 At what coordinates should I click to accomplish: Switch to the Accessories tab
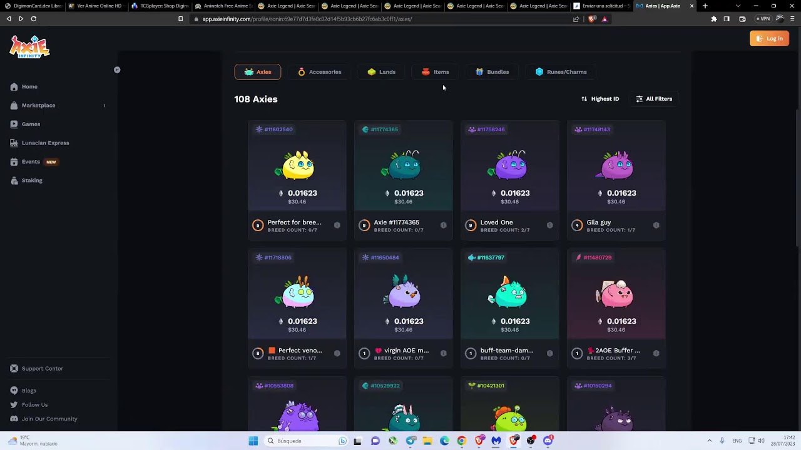pyautogui.click(x=319, y=72)
